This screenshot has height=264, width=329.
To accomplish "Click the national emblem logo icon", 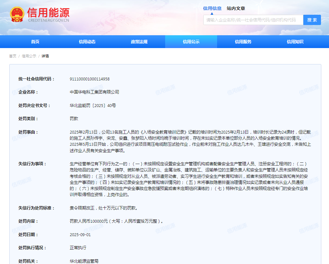I will [x=17, y=15].
